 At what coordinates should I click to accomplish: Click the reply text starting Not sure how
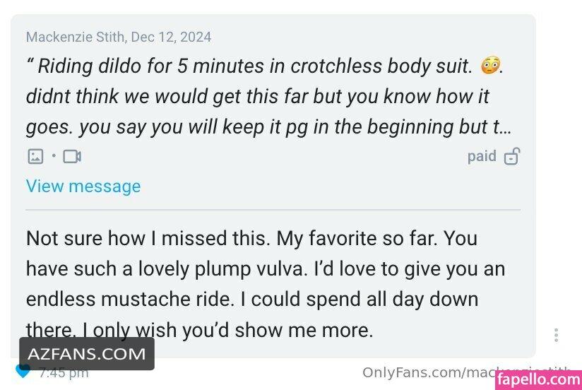tap(266, 284)
